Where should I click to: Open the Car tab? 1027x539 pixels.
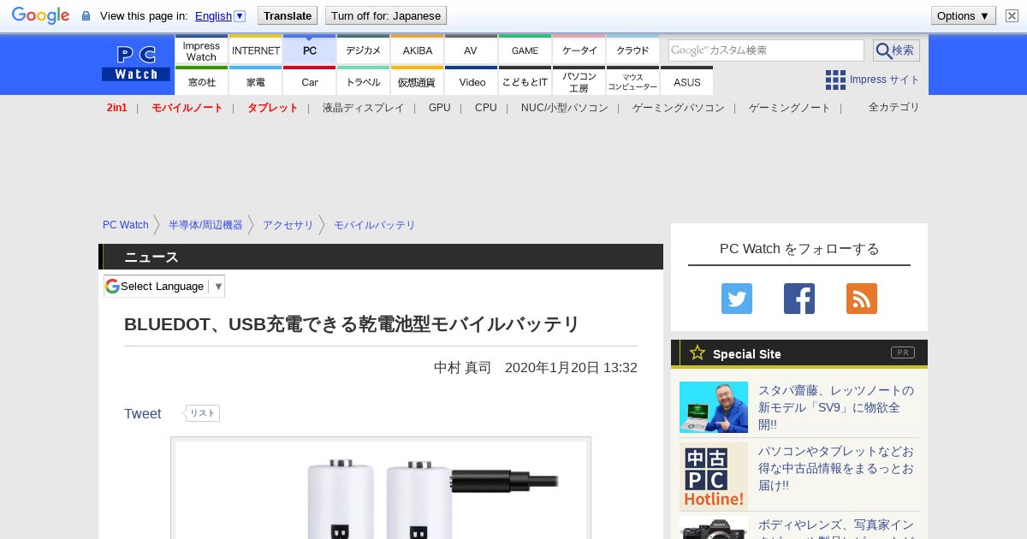(x=310, y=82)
